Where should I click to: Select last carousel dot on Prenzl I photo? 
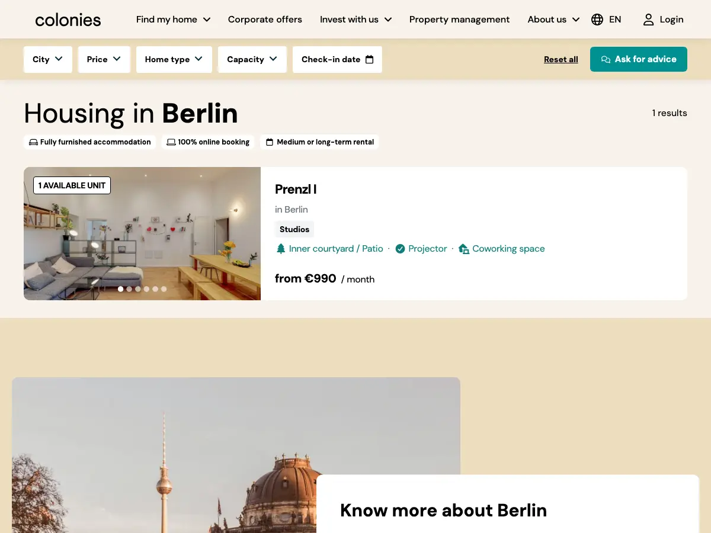(164, 289)
